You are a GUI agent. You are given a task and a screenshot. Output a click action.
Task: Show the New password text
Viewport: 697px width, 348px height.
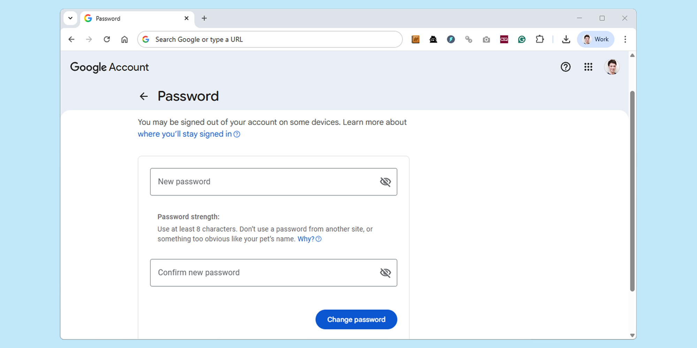(385, 181)
